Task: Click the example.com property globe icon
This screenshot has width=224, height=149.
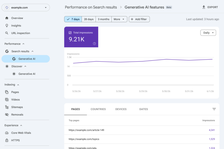Action: (7, 8)
